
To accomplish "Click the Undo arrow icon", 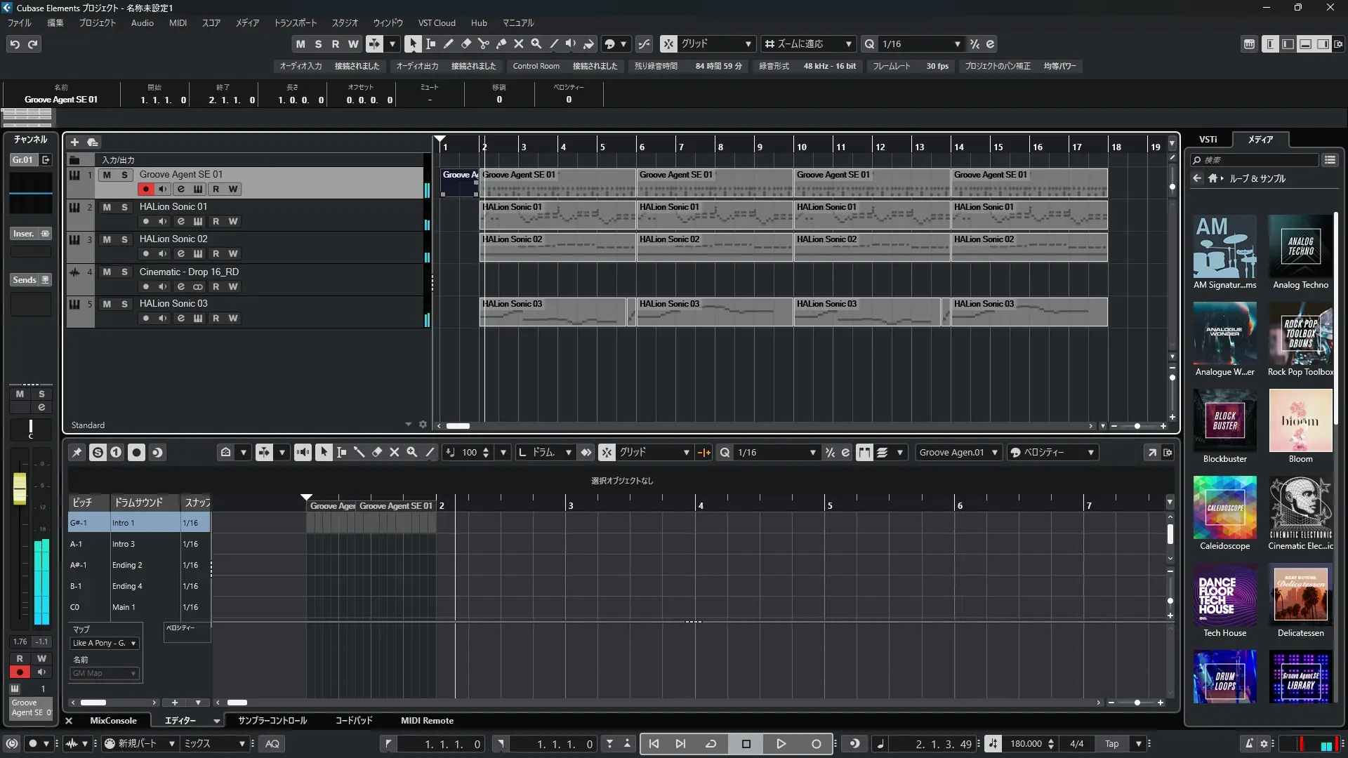I will click(x=15, y=44).
